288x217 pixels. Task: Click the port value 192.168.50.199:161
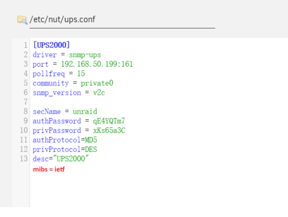[97, 64]
